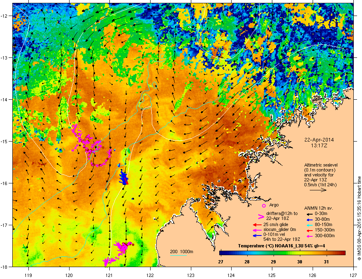Click the longitude axis label '119'
Image resolution: width=362 pixels, height=279 pixels.
[x=28, y=275]
